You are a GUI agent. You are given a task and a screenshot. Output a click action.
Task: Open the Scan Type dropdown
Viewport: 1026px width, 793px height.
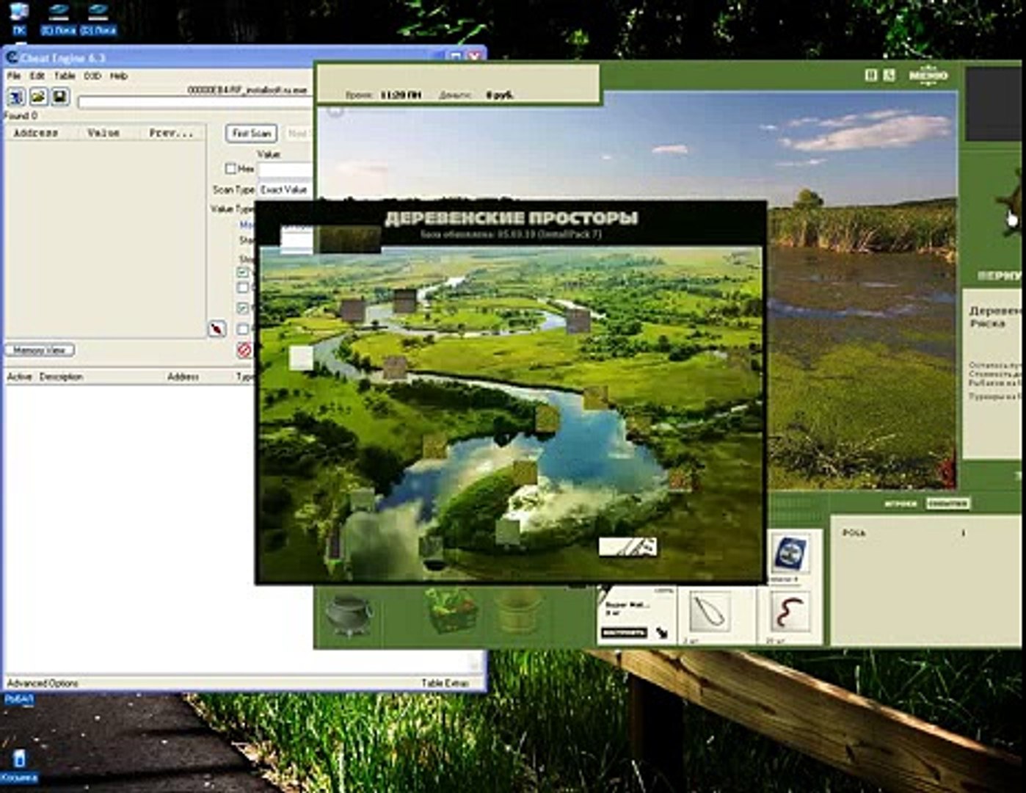click(286, 189)
